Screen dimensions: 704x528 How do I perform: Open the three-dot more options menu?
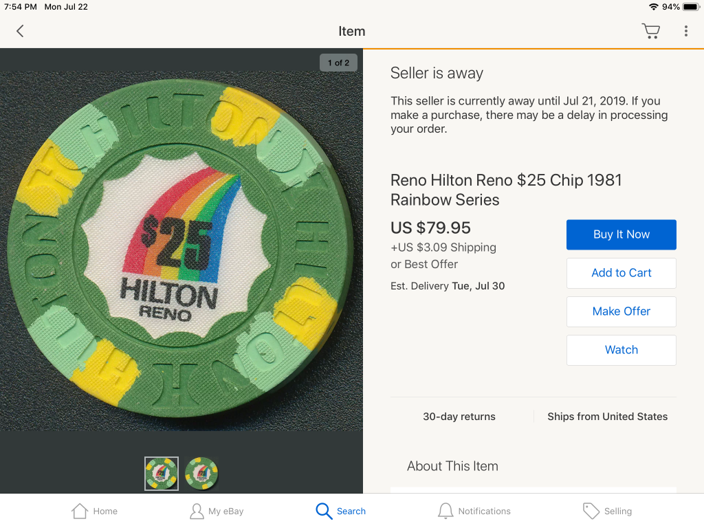(x=685, y=31)
